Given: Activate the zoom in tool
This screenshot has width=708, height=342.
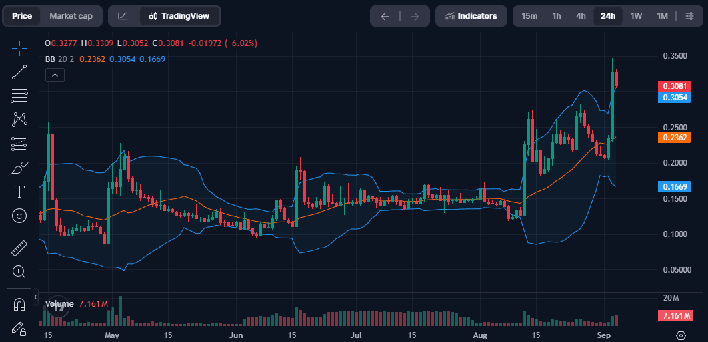Looking at the screenshot, I should (19, 271).
